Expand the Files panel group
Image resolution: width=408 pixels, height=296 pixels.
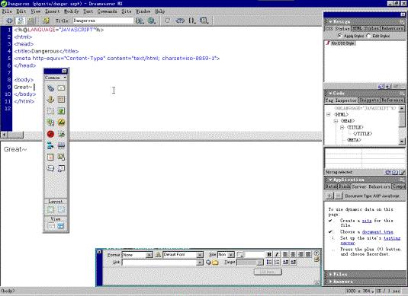(330, 274)
